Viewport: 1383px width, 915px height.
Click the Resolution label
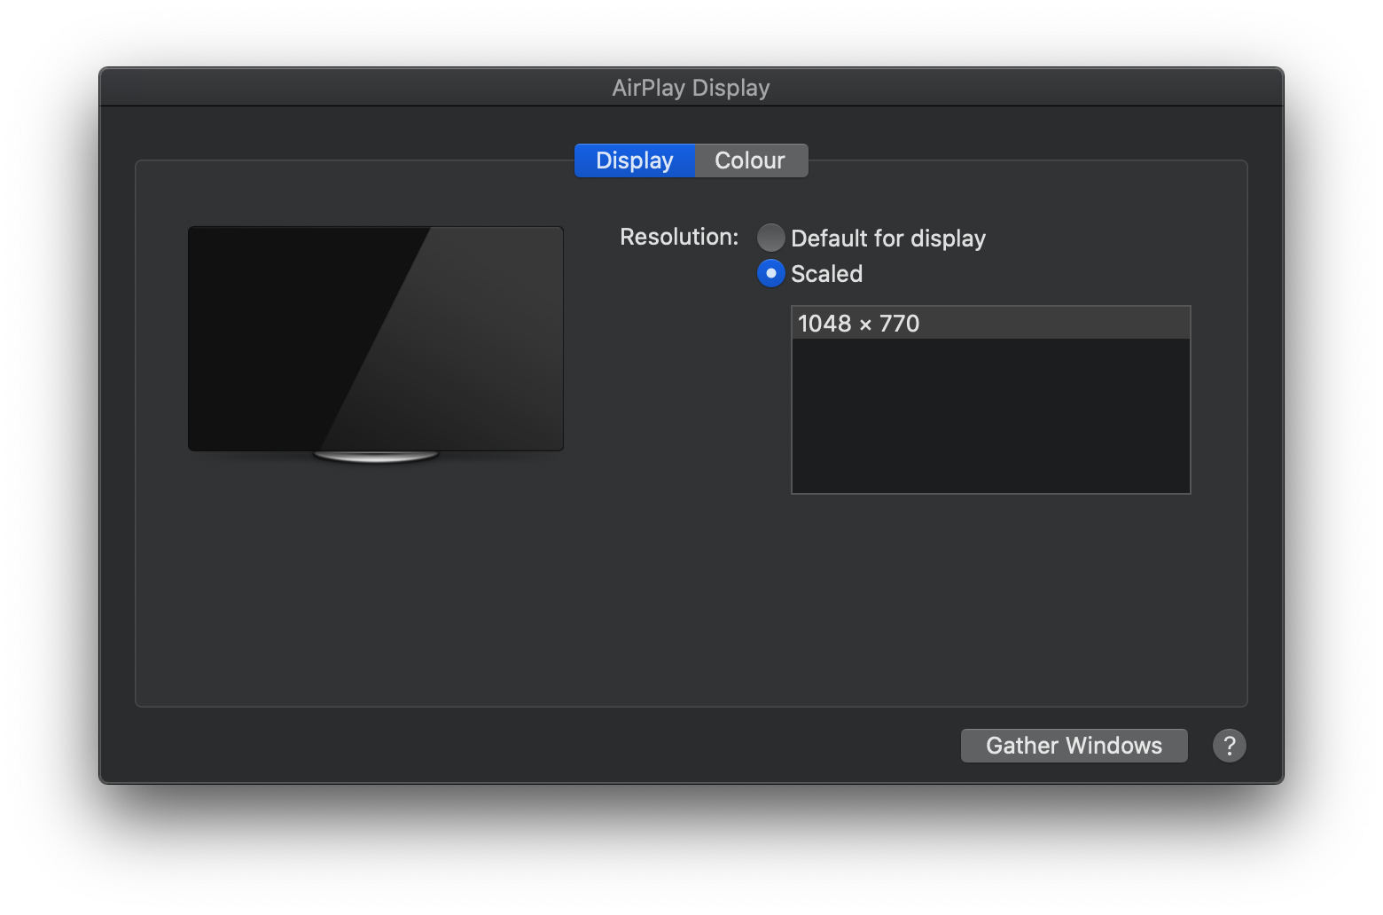coord(679,237)
